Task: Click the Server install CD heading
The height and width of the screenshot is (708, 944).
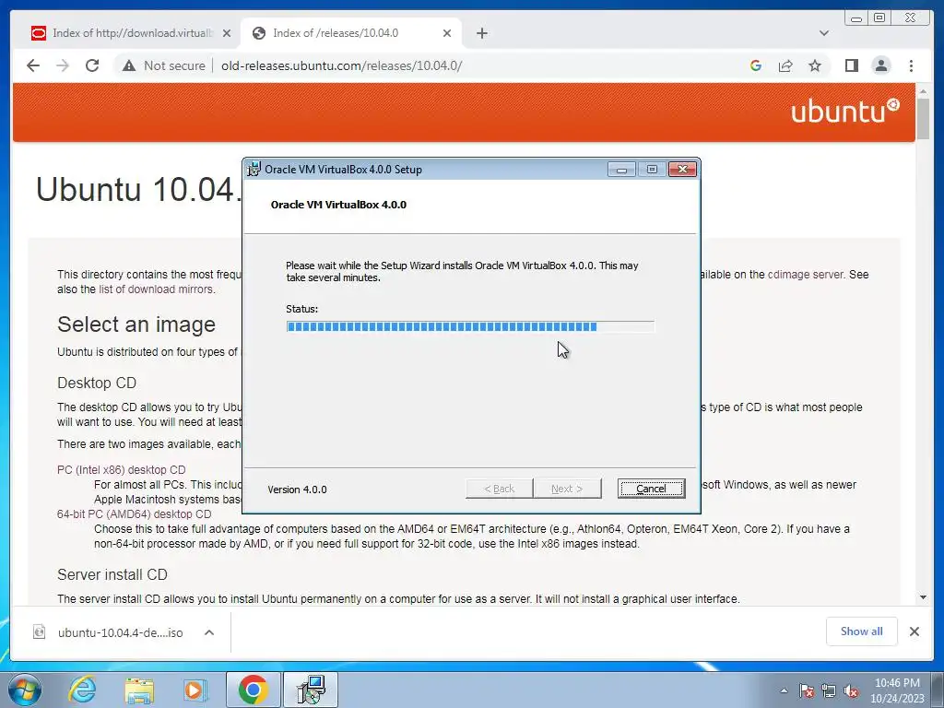Action: (x=112, y=574)
